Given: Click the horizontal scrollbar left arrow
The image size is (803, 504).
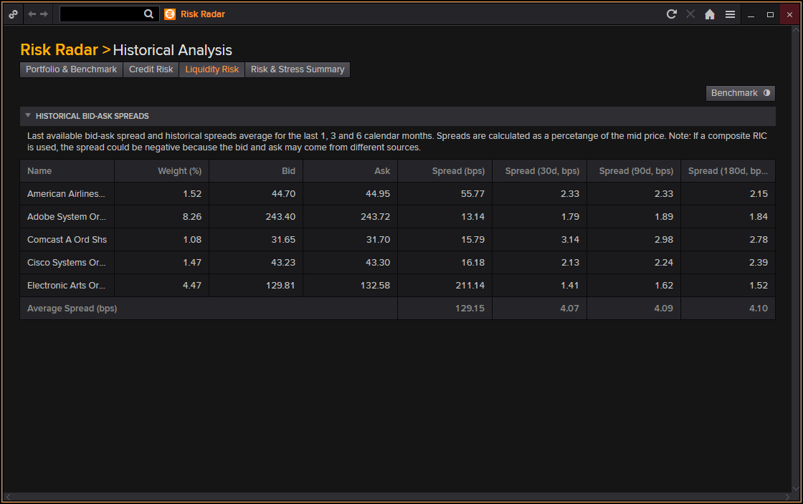Looking at the screenshot, I should coord(8,497).
